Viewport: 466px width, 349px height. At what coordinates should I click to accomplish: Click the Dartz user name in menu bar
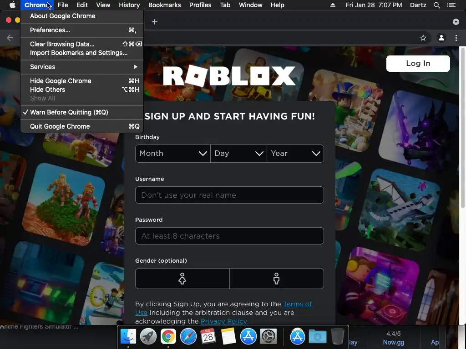tap(418, 5)
